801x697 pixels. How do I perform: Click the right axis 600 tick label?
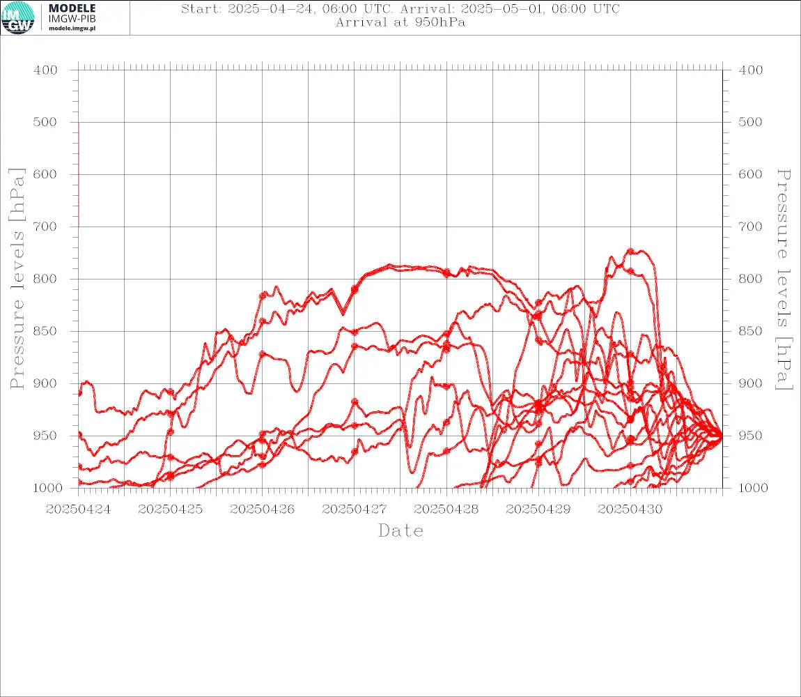(x=750, y=174)
